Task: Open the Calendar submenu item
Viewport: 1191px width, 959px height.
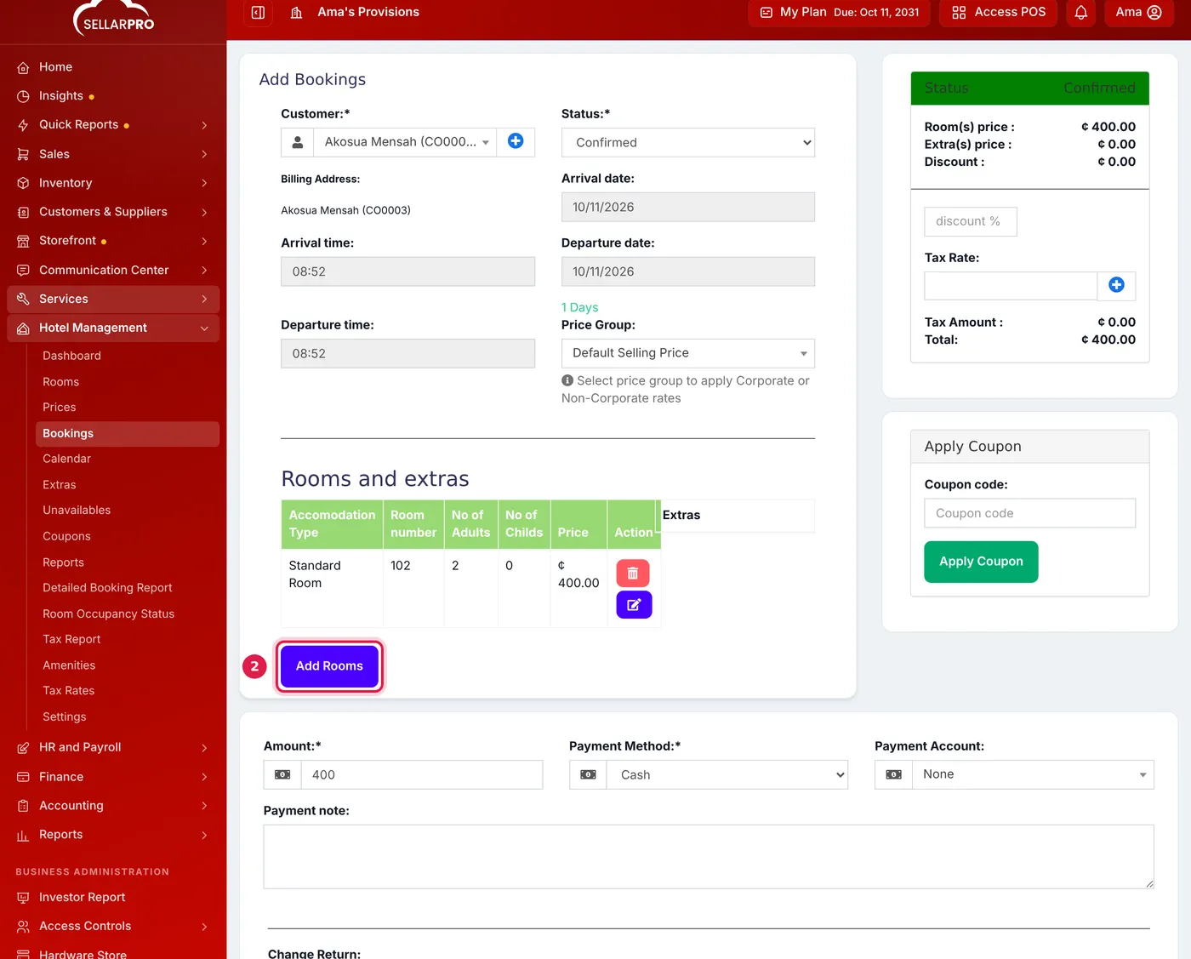Action: [x=66, y=459]
